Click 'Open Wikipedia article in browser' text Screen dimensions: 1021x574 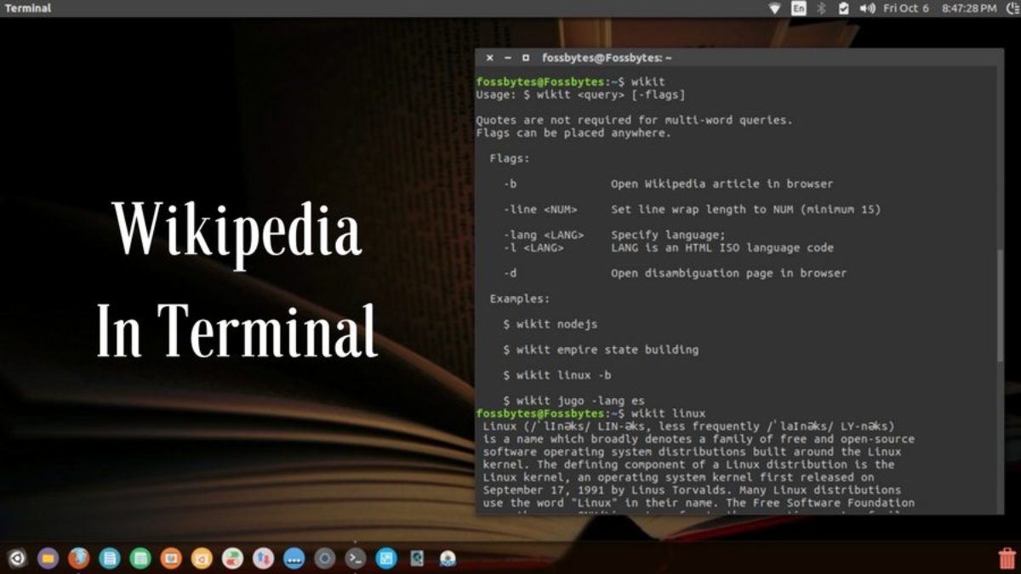tap(722, 184)
